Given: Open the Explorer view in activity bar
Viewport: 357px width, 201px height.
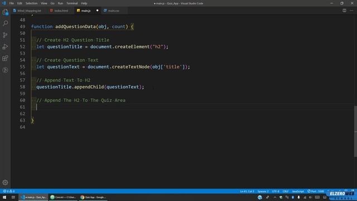Looking at the screenshot, I should 5,12.
